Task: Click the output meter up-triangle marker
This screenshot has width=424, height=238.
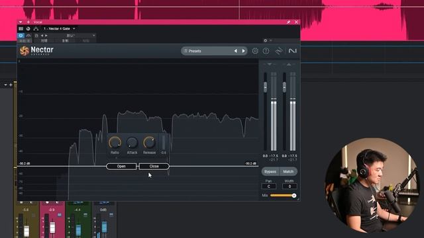Action: (289, 64)
